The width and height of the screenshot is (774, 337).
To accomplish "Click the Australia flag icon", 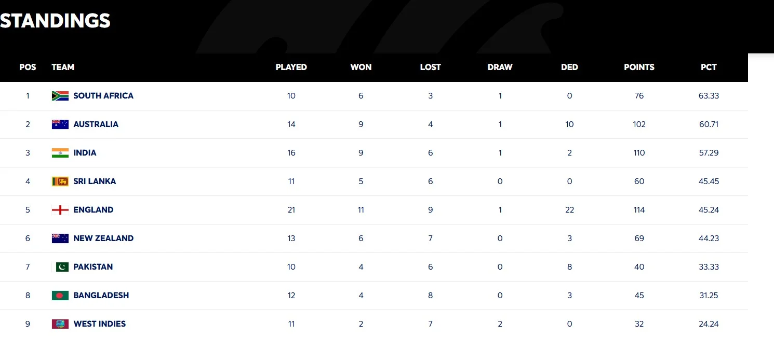I will tap(60, 124).
